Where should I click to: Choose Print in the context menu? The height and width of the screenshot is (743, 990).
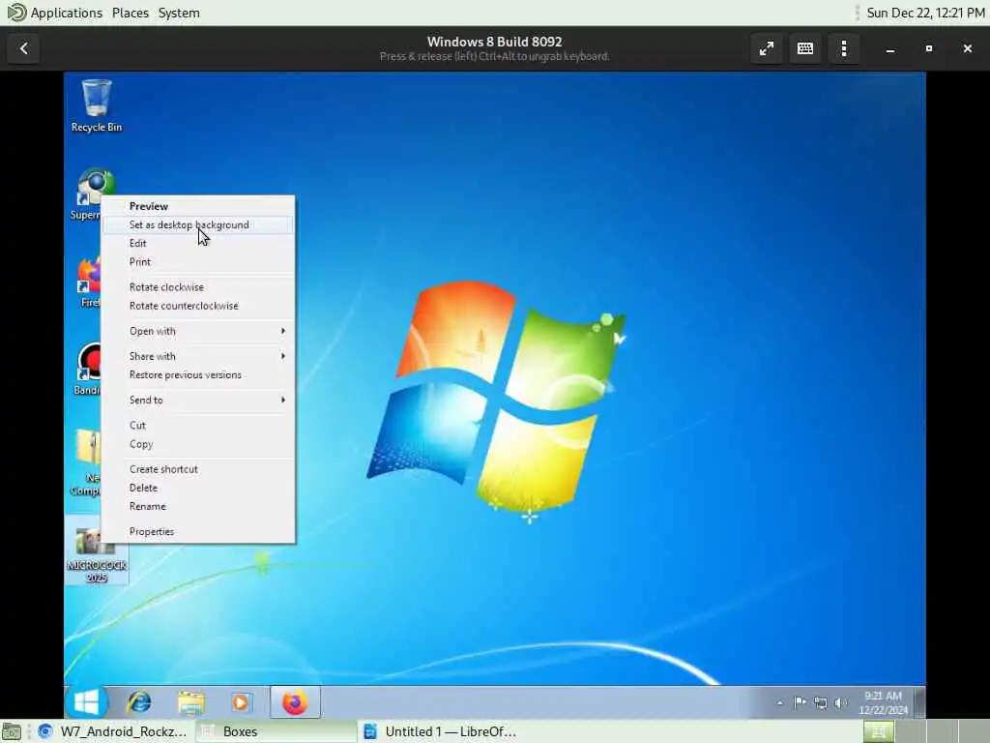tap(198, 261)
